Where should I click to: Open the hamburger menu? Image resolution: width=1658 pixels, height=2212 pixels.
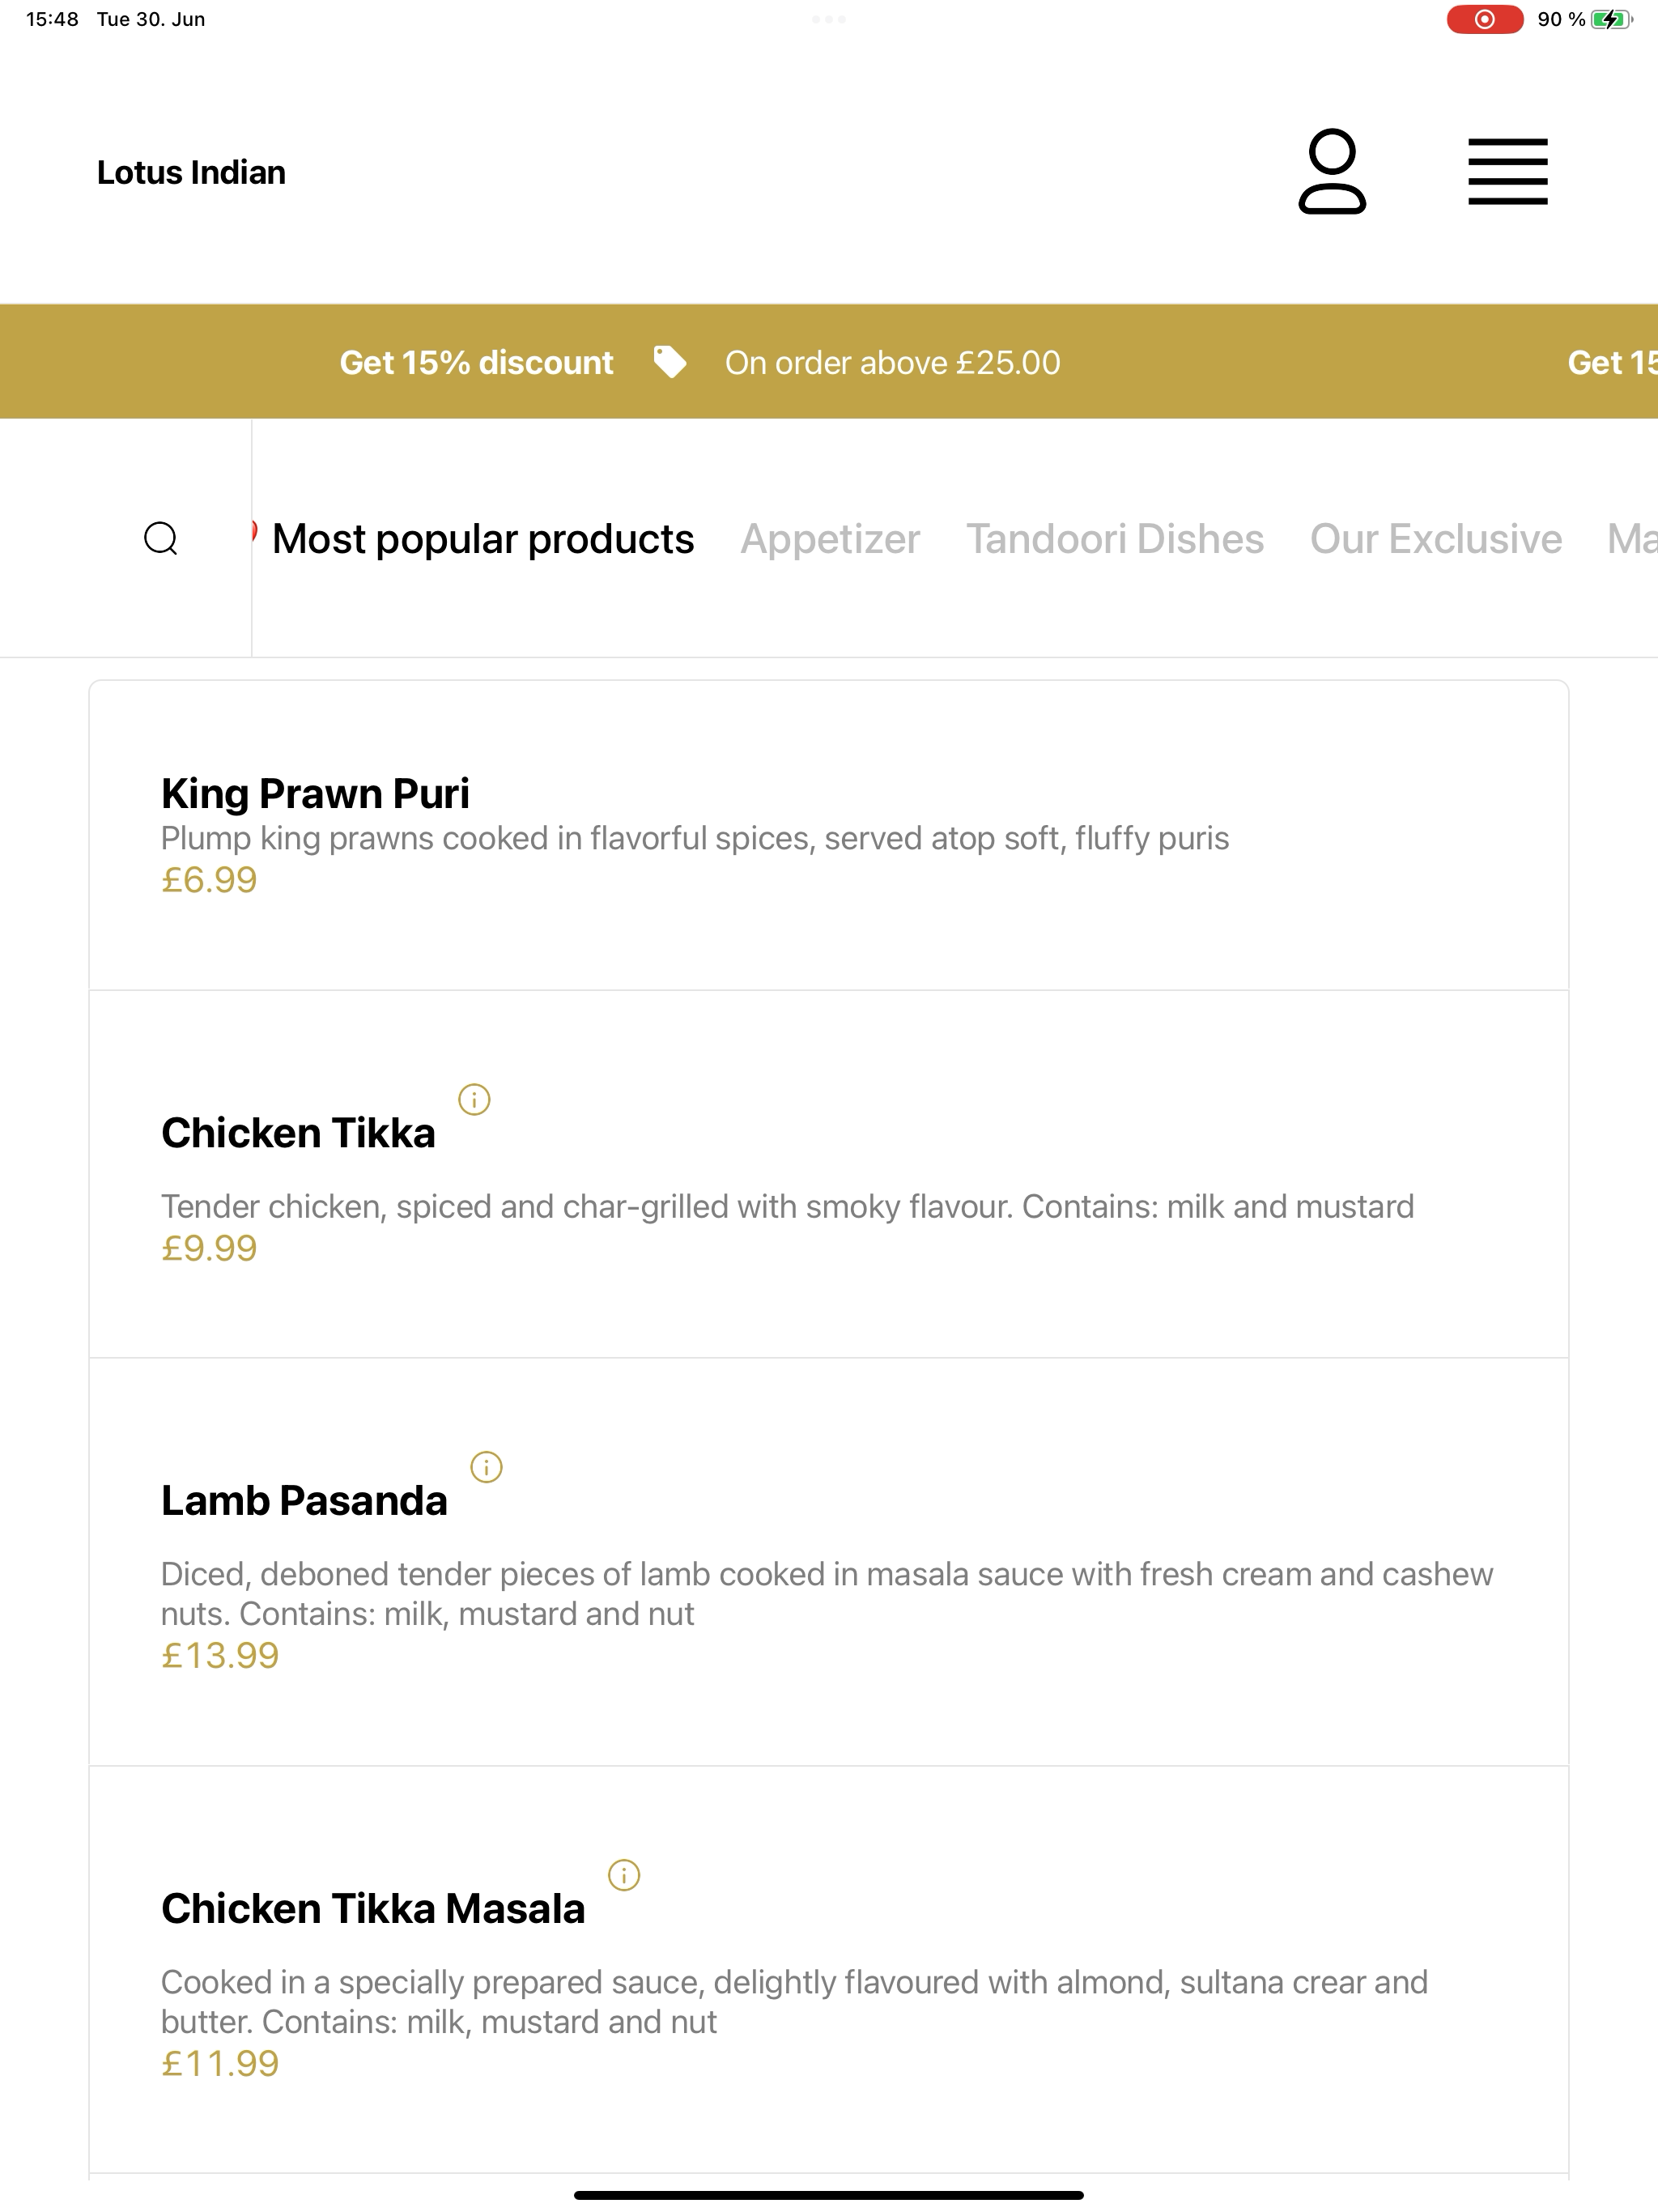[1507, 172]
